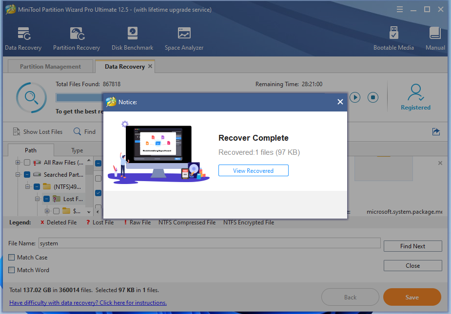This screenshot has height=314, width=451.
Task: Open the Space Analyzer tool
Action: click(x=184, y=39)
